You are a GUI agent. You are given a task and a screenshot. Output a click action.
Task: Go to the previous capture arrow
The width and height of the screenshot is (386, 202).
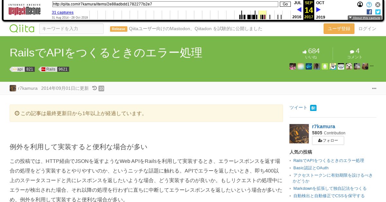(299, 10)
